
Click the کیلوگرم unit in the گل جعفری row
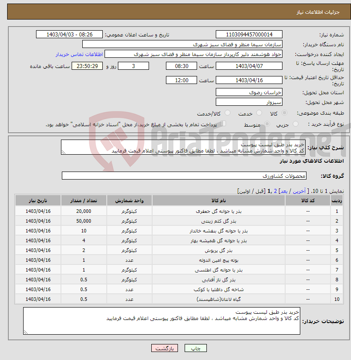(129, 211)
